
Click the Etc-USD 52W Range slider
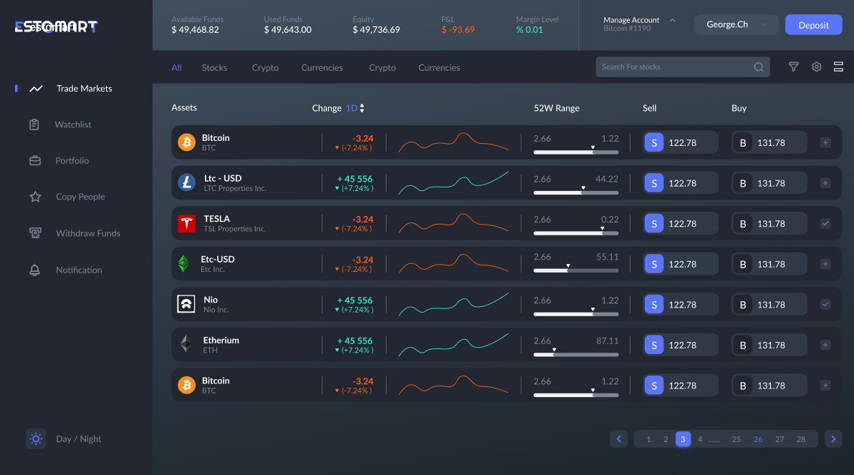pyautogui.click(x=575, y=270)
